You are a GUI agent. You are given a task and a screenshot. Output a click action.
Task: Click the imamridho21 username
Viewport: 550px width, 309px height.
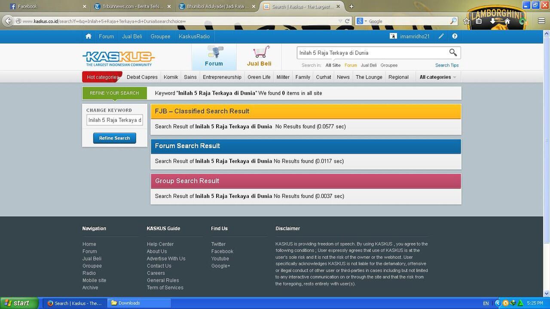tap(415, 36)
